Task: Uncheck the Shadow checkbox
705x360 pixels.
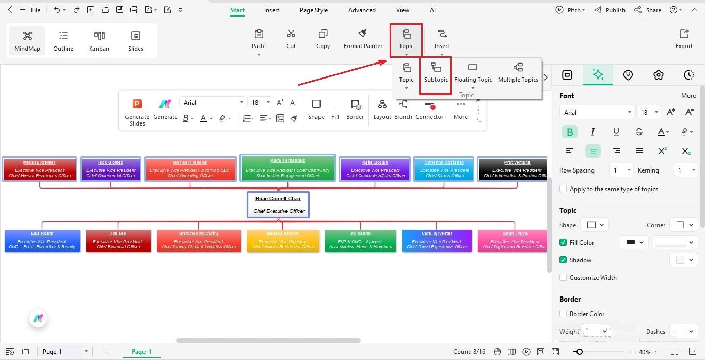Action: point(563,260)
